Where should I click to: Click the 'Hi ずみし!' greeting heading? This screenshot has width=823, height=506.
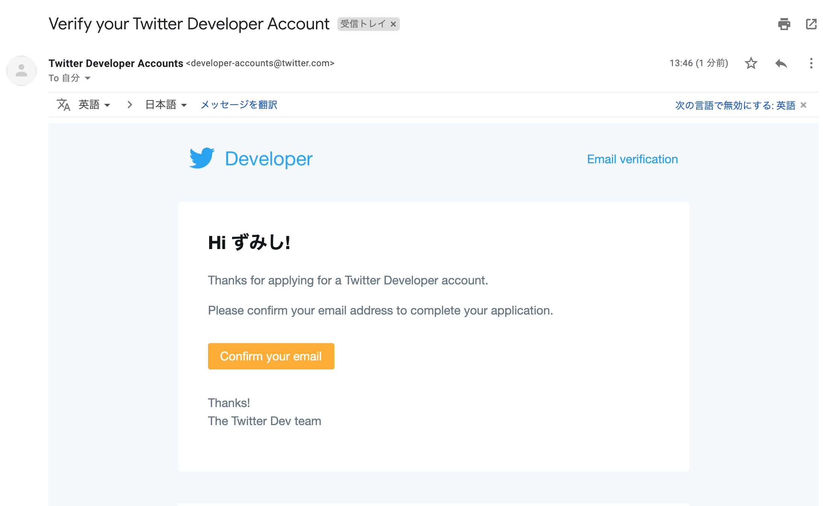click(249, 242)
